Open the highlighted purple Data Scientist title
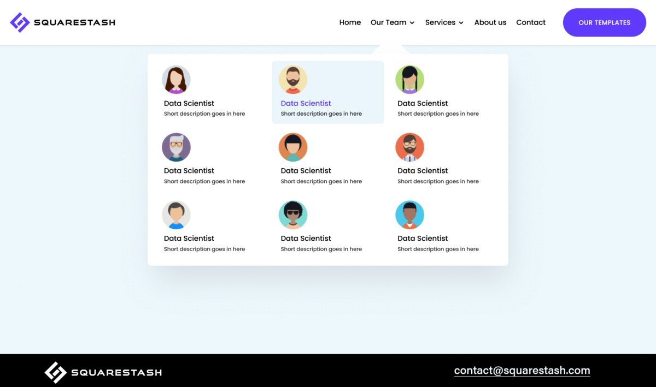The width and height of the screenshot is (656, 387). click(306, 103)
